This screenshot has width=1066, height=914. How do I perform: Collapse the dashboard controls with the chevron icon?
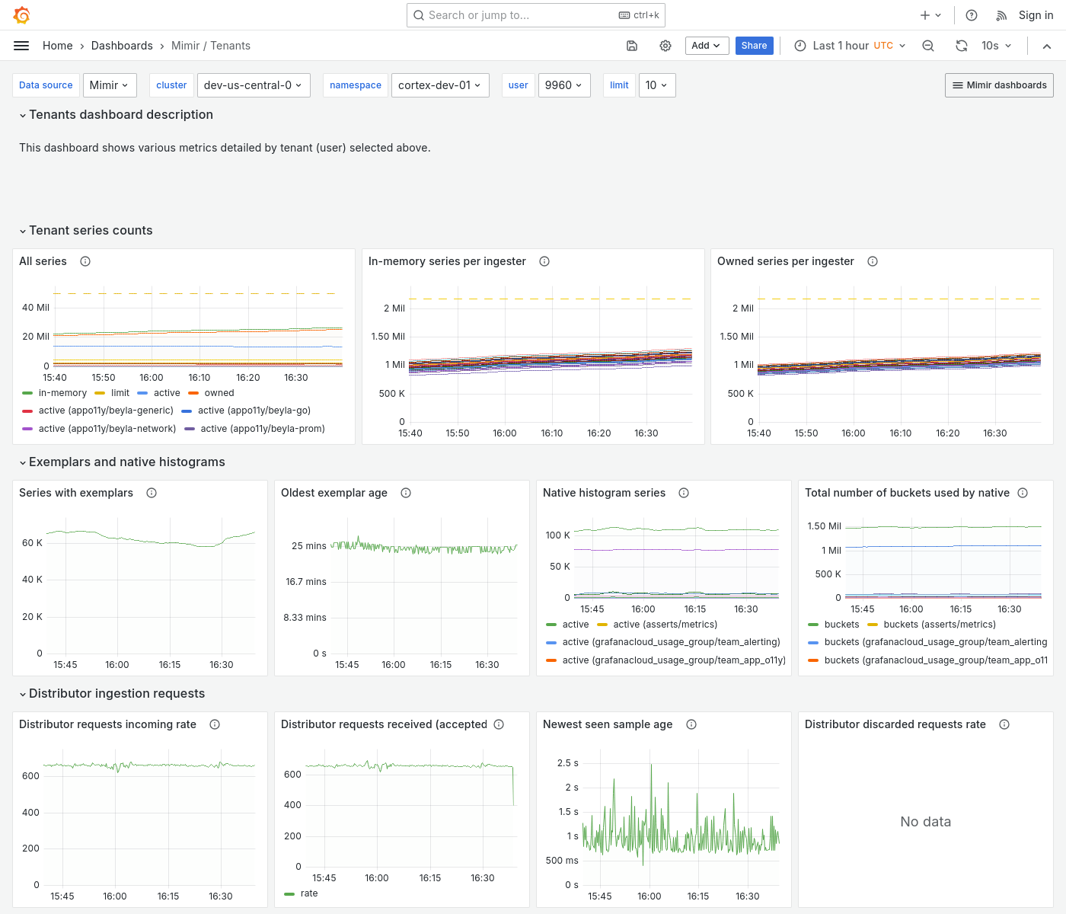(1047, 46)
